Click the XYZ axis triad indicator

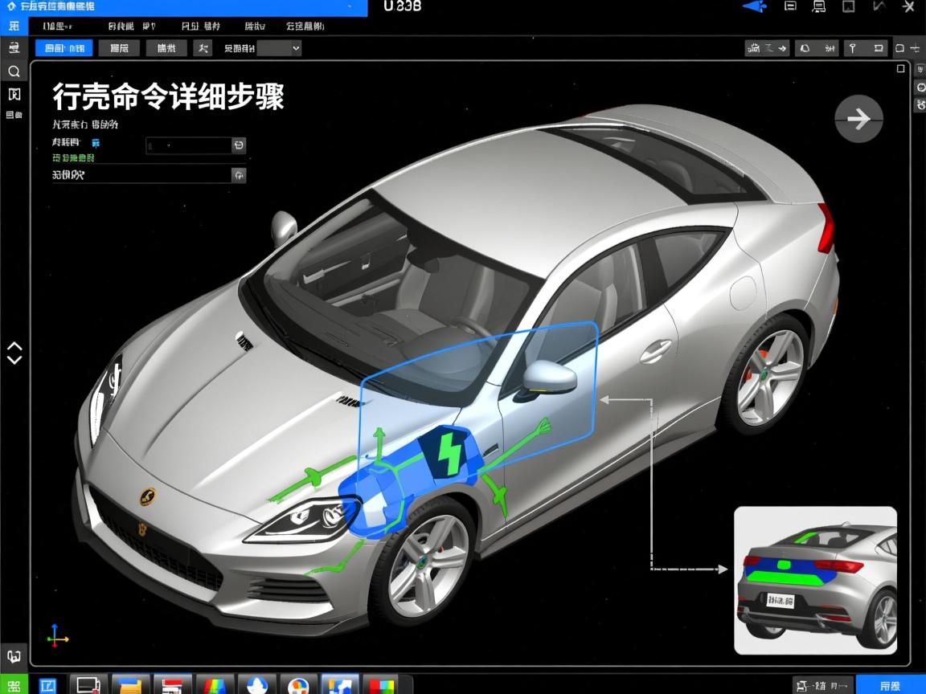click(57, 635)
